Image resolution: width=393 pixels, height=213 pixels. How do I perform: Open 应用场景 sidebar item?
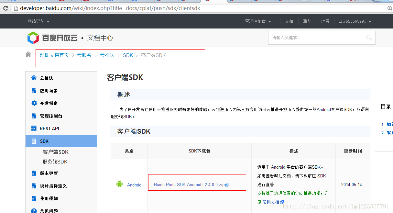click(x=49, y=91)
